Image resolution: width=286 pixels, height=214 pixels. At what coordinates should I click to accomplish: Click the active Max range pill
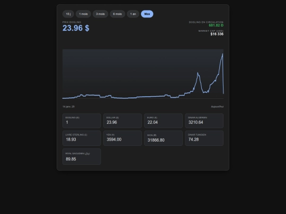click(x=147, y=14)
